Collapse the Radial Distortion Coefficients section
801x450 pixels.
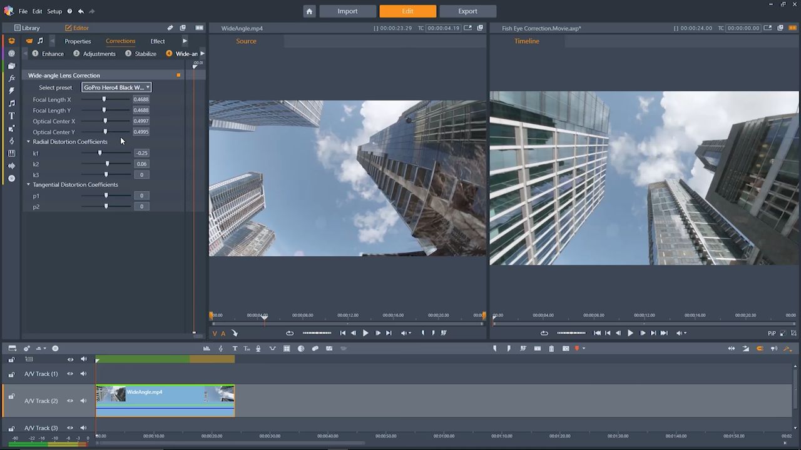[x=28, y=142]
